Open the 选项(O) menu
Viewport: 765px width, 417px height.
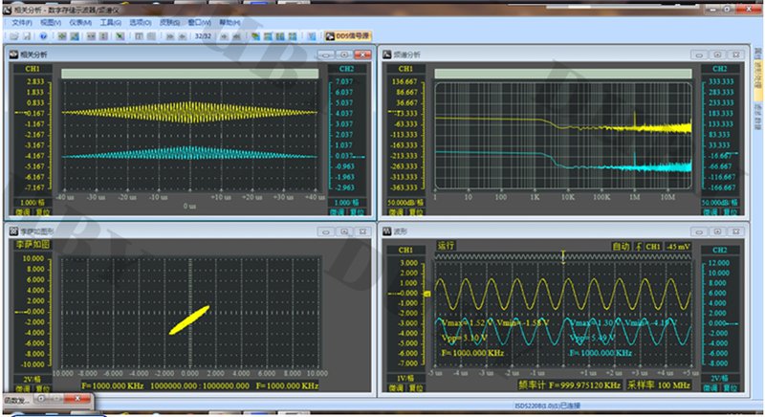pyautogui.click(x=140, y=22)
